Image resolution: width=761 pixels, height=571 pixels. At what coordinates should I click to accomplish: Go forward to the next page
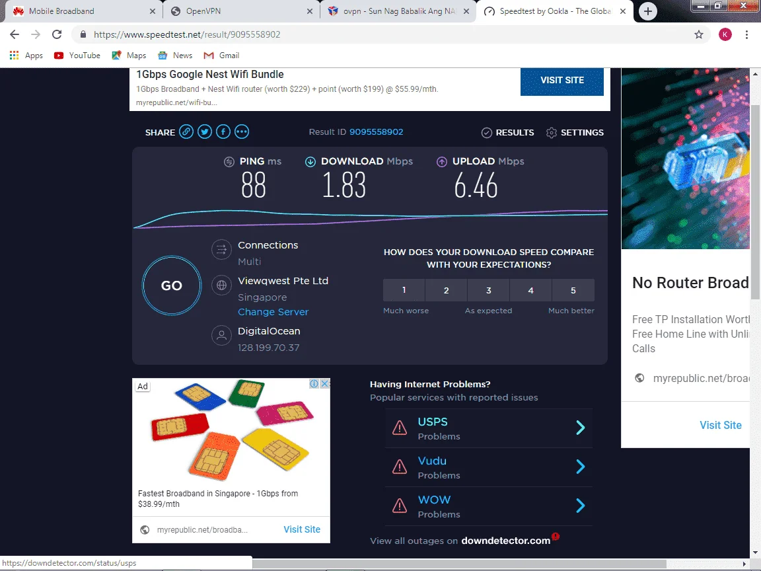[36, 34]
